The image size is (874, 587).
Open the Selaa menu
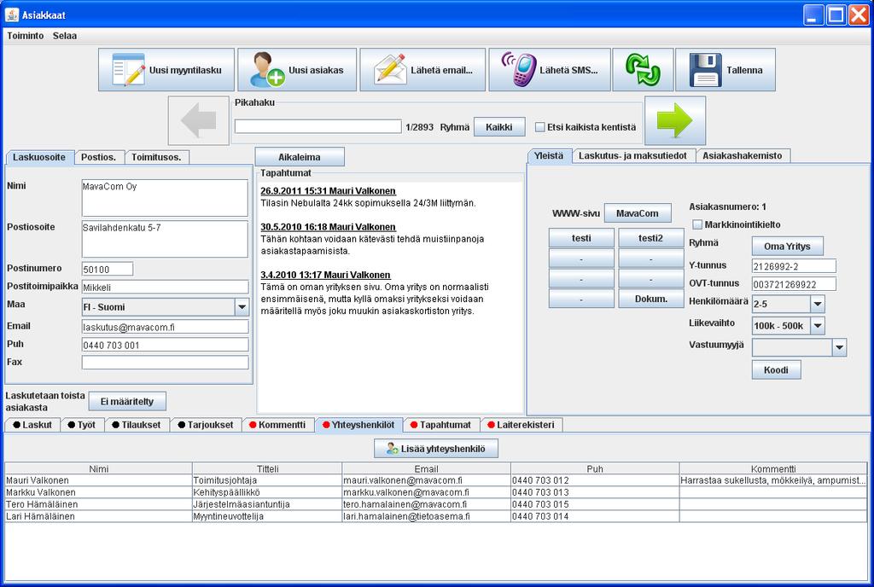65,36
